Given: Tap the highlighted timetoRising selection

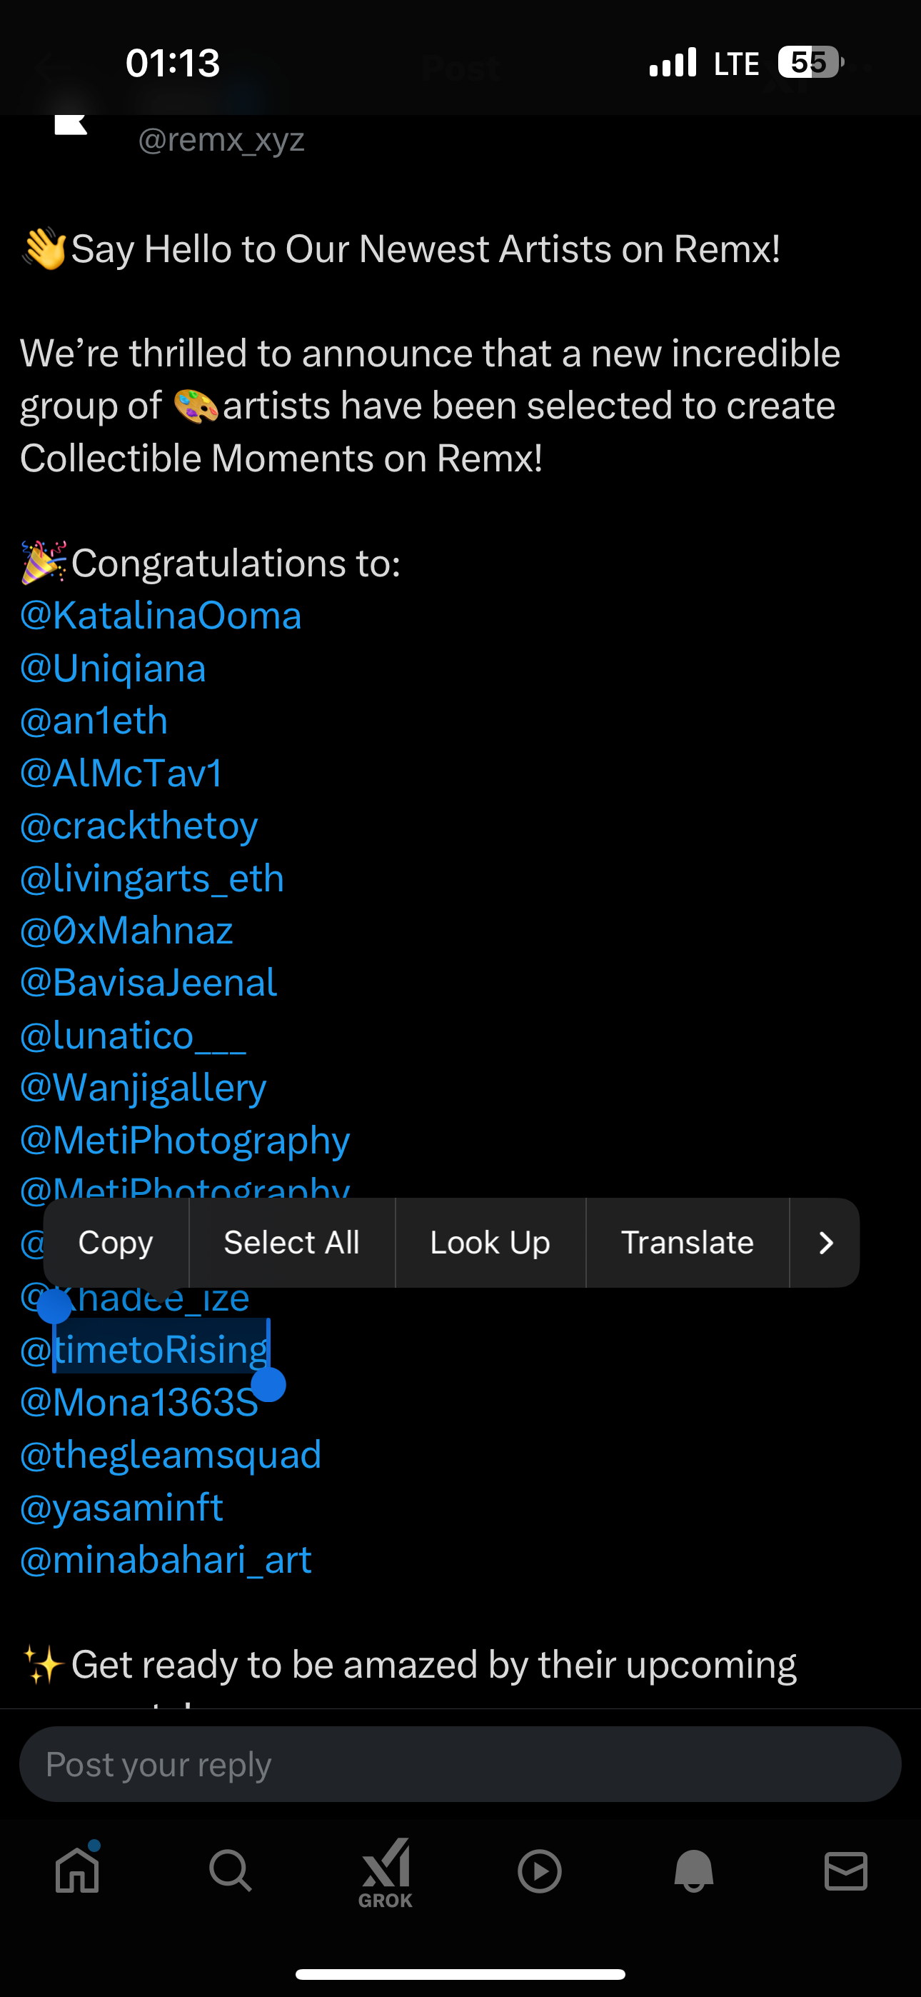Looking at the screenshot, I should [161, 1350].
